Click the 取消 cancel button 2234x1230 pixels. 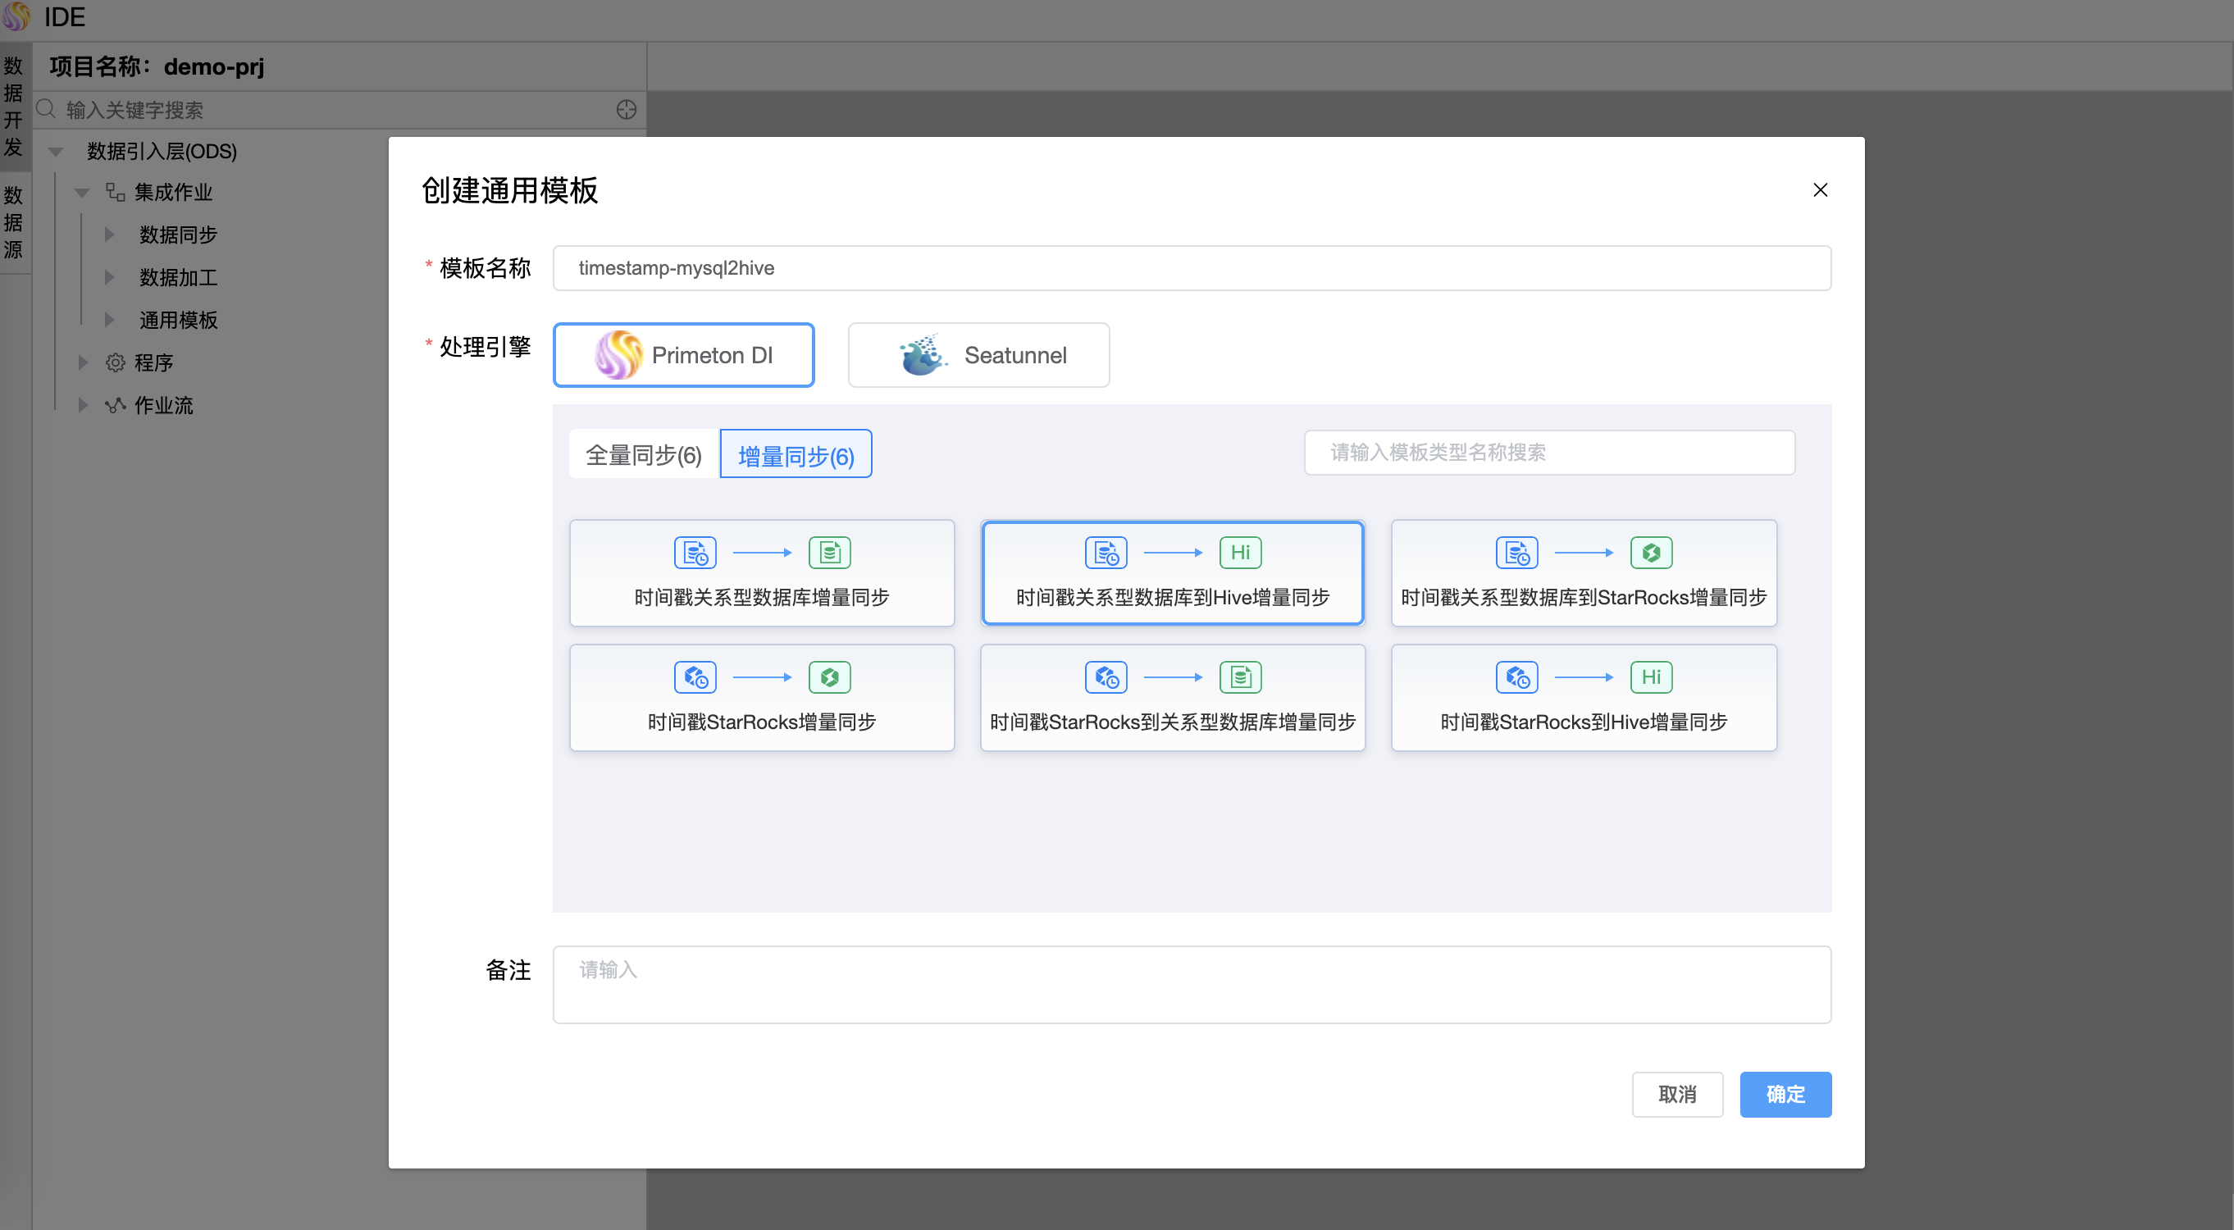point(1677,1094)
